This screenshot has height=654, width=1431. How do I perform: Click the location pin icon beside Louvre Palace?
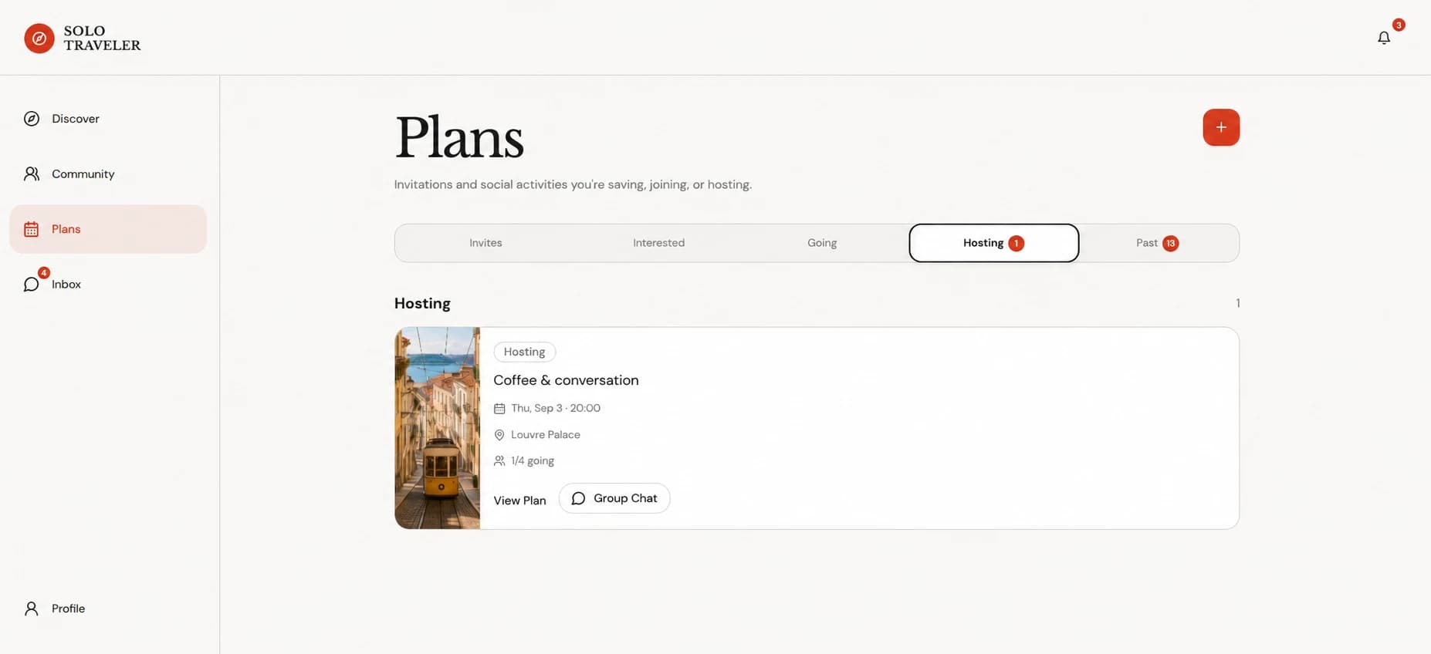[499, 435]
